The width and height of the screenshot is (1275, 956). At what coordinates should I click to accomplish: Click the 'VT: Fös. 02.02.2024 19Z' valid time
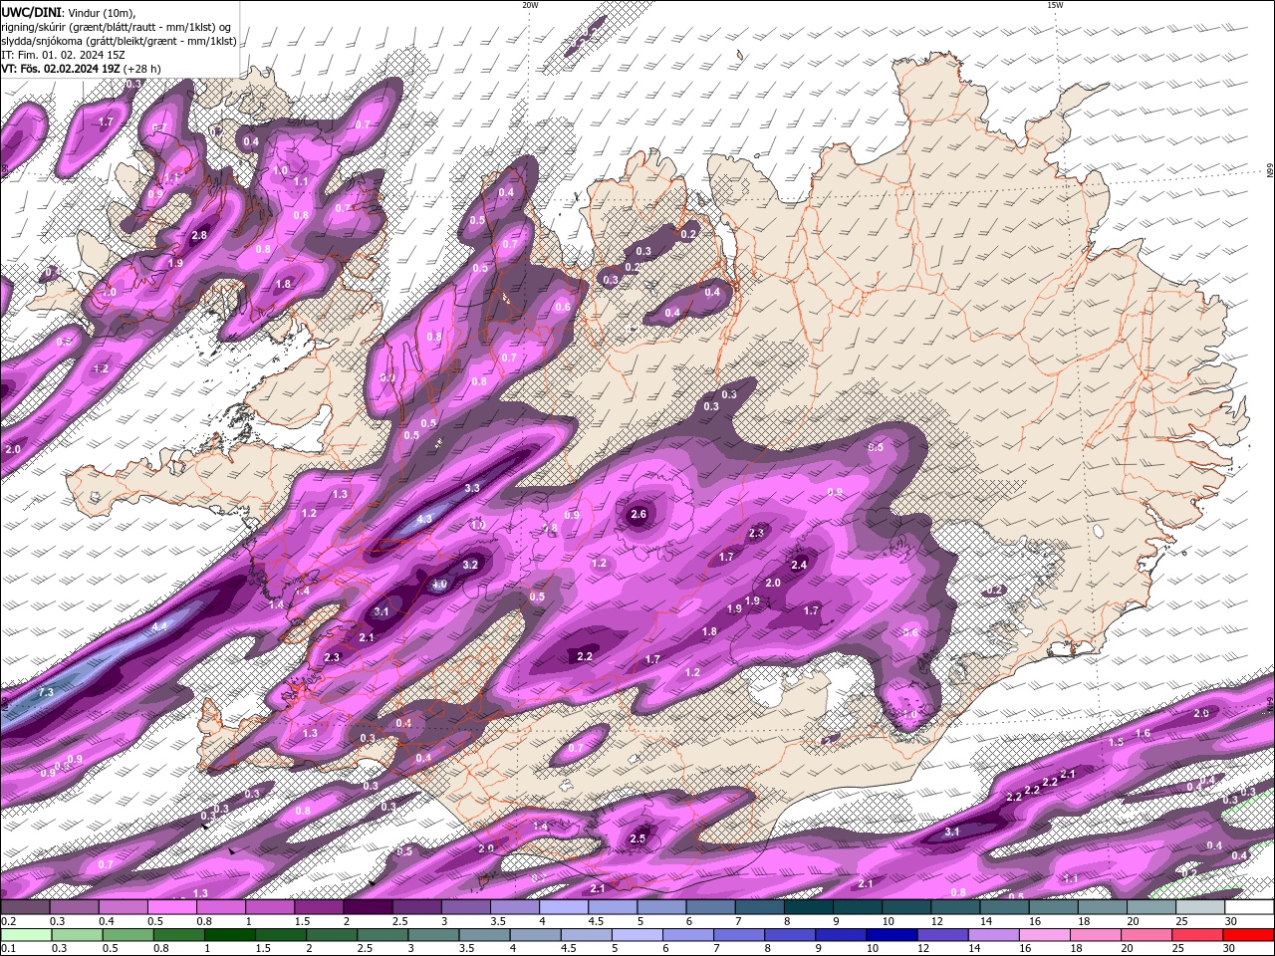tap(62, 69)
